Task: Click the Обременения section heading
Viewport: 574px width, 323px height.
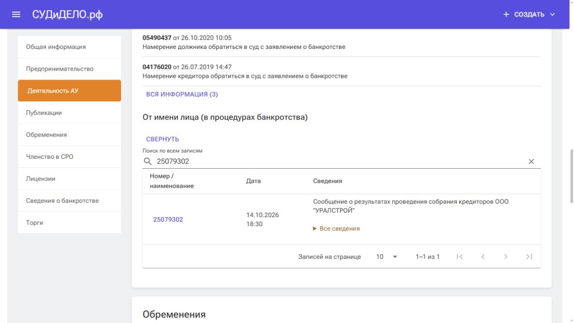Action: point(174,314)
